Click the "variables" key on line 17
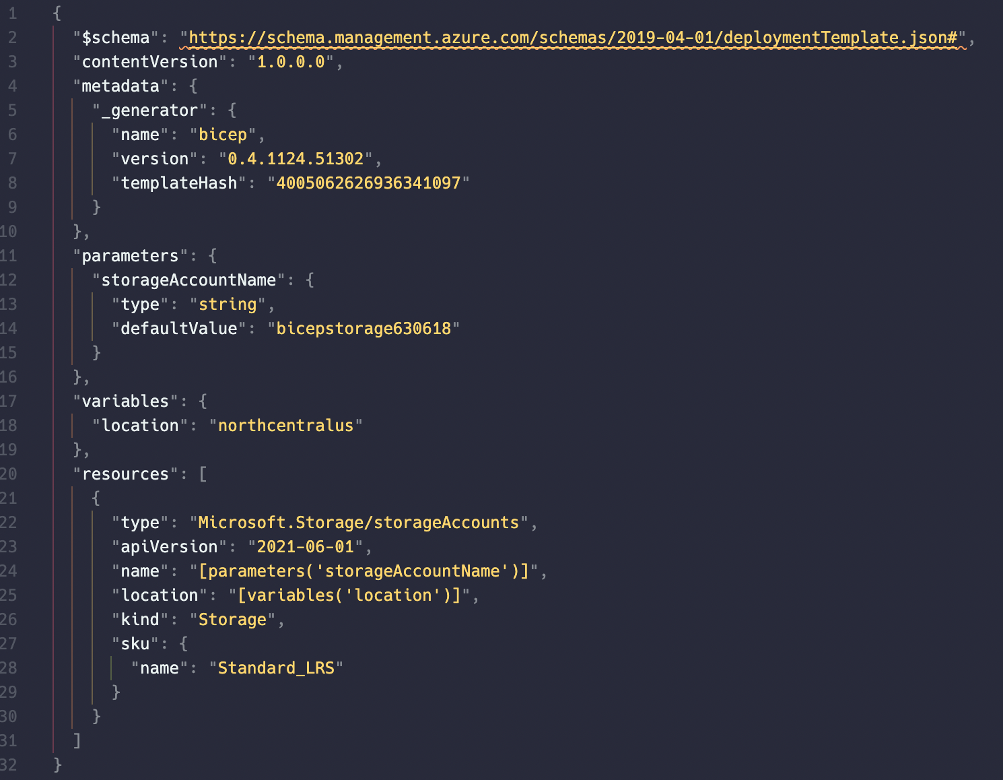 tap(125, 401)
